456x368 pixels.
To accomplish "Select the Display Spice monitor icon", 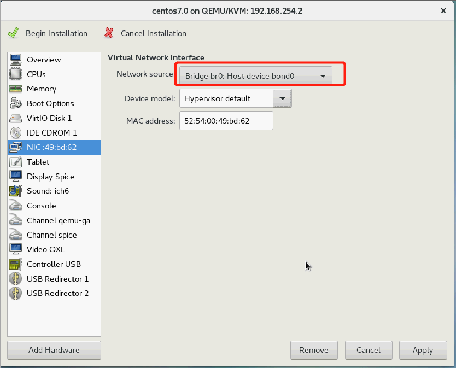I will click(15, 176).
